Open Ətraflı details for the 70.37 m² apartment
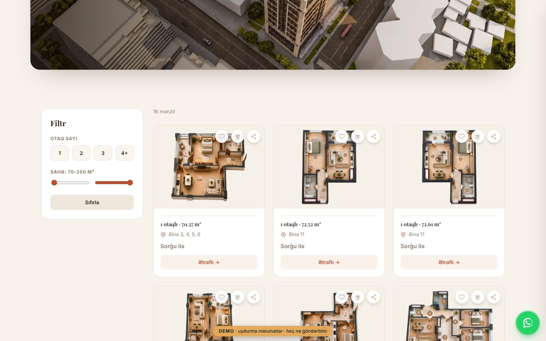Screen dimensions: 546x341 tap(209, 262)
